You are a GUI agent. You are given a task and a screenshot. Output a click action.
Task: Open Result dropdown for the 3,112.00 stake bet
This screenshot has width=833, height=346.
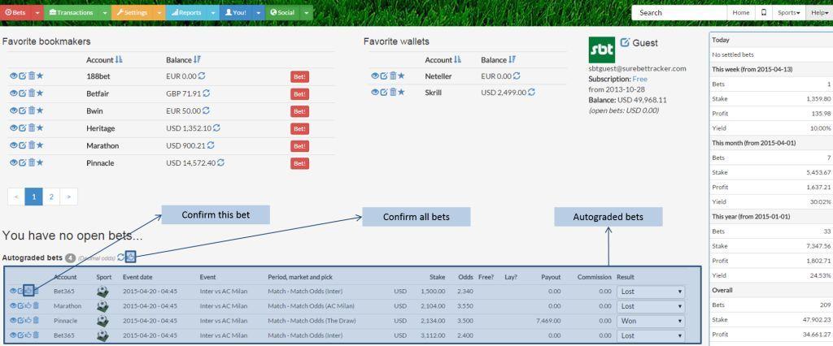click(651, 335)
